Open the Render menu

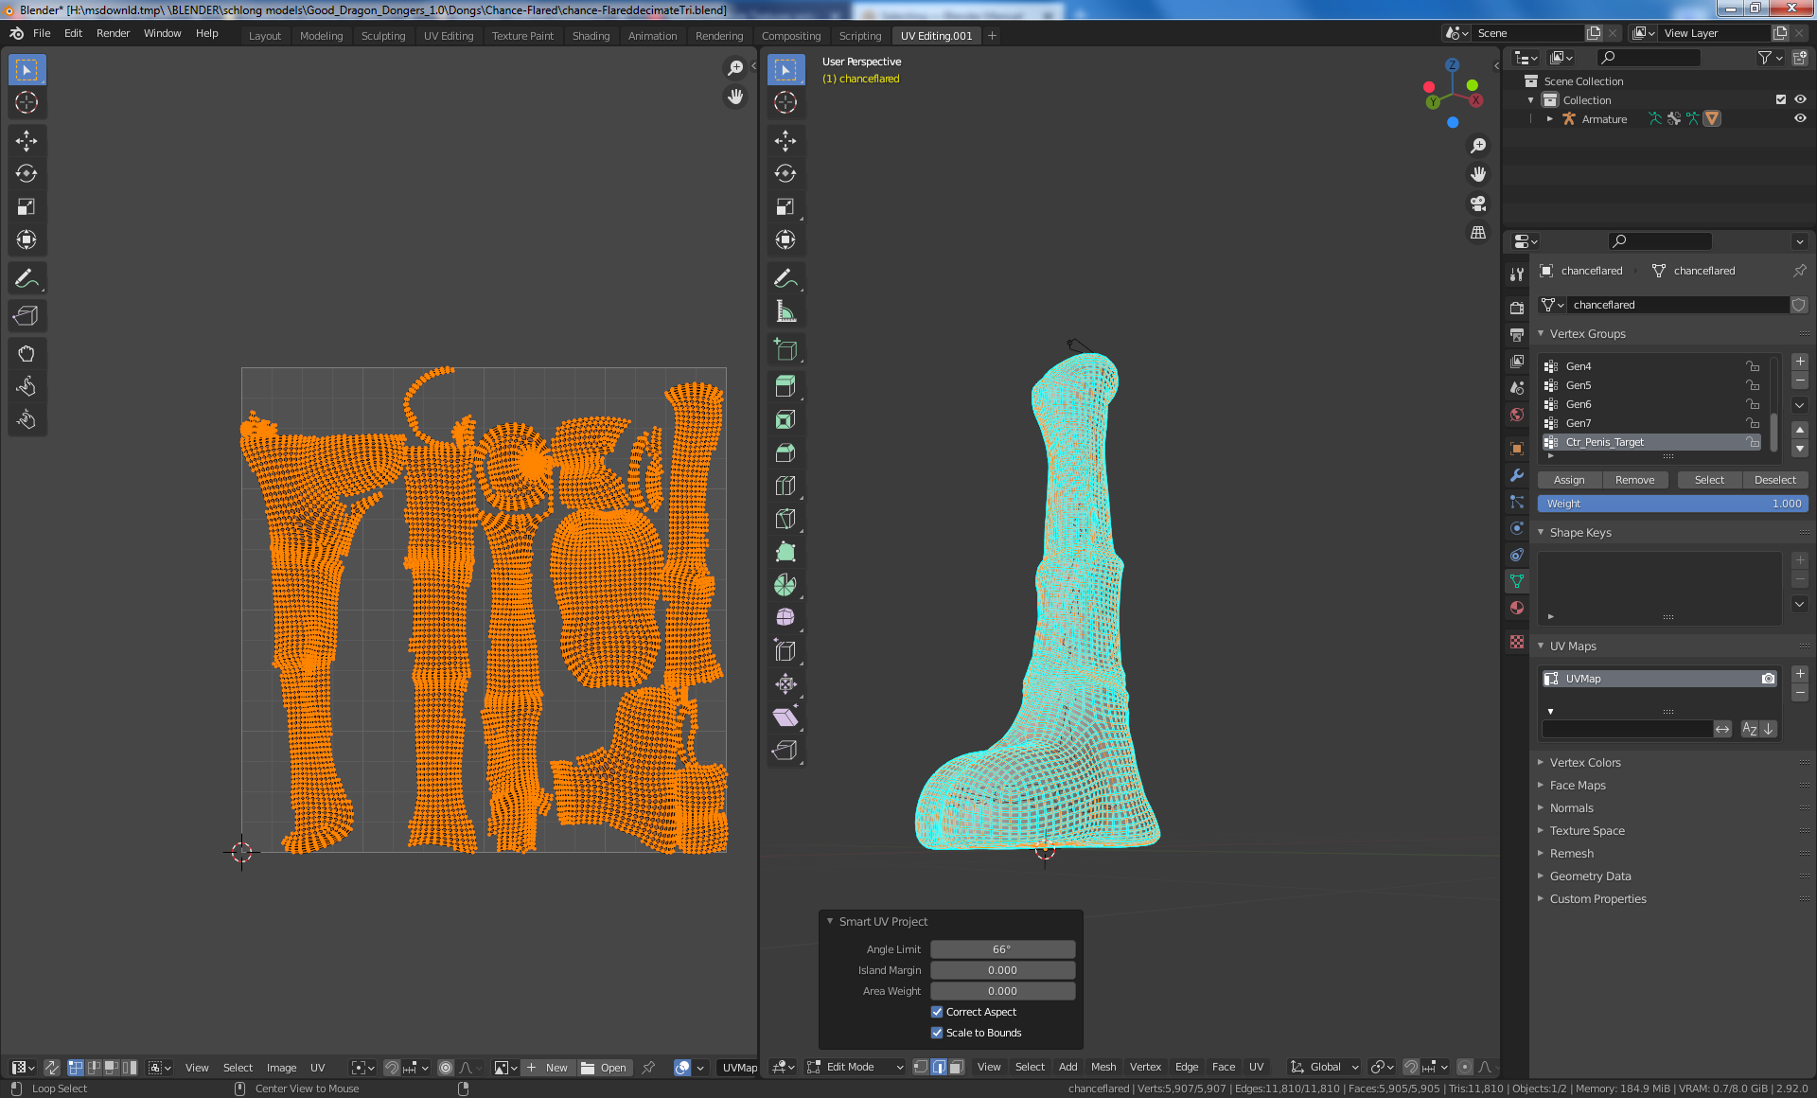pos(113,33)
